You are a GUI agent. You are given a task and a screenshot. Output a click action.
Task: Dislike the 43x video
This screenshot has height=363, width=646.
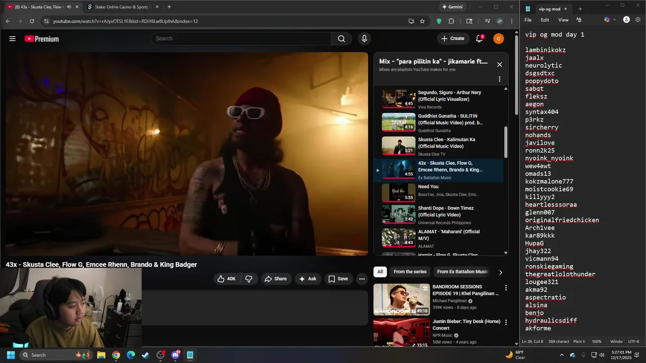(x=249, y=279)
